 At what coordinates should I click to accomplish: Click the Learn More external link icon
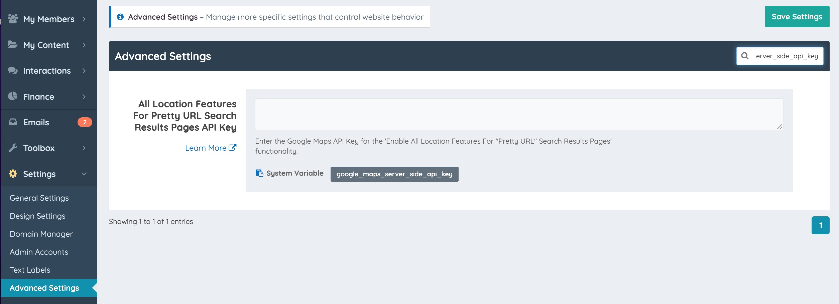click(233, 147)
